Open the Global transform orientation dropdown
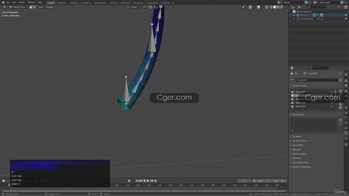 pyautogui.click(x=134, y=7)
